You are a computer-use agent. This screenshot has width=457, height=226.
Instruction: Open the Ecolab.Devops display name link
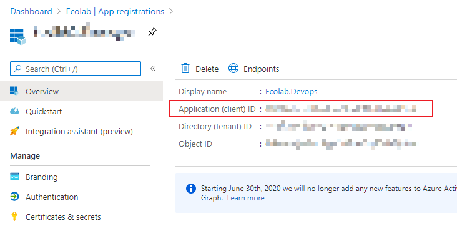pos(291,92)
